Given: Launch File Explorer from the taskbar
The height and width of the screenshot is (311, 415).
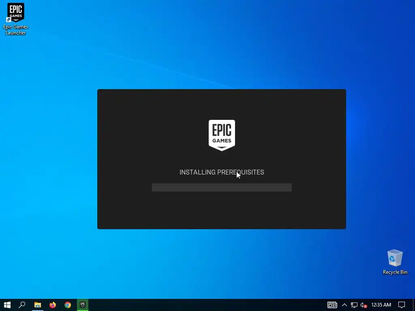Looking at the screenshot, I should [x=38, y=305].
